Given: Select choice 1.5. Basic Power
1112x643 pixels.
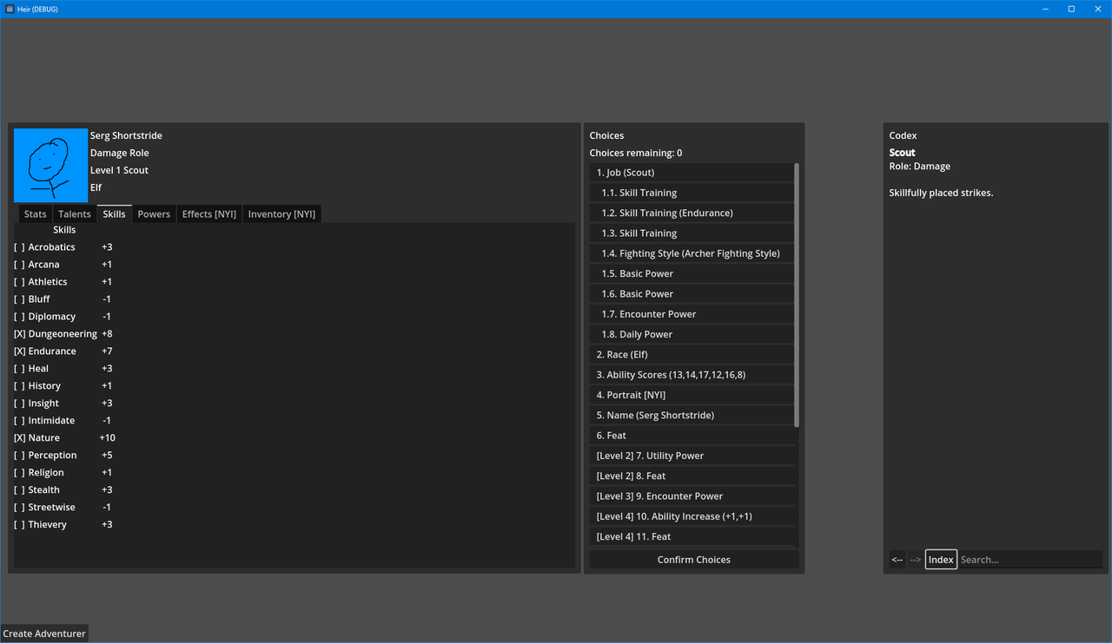Looking at the screenshot, I should pos(692,273).
